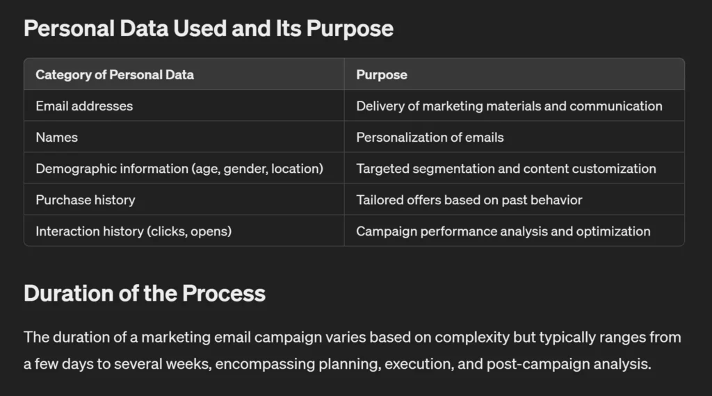
Task: Select the "Email addresses" table cell
Action: click(84, 106)
